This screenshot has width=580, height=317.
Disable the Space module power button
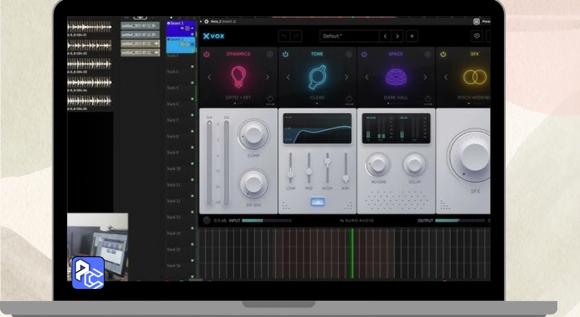pos(364,54)
